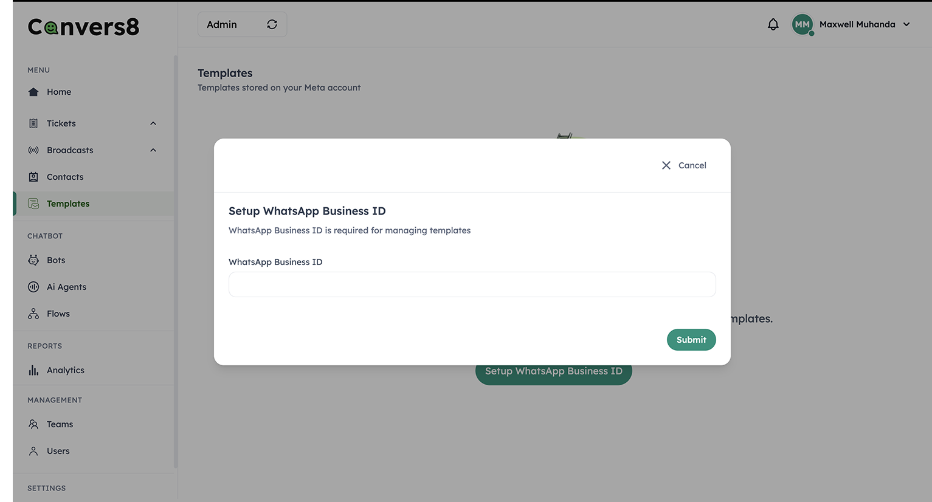
Task: Click the notification bell icon
Action: [773, 24]
